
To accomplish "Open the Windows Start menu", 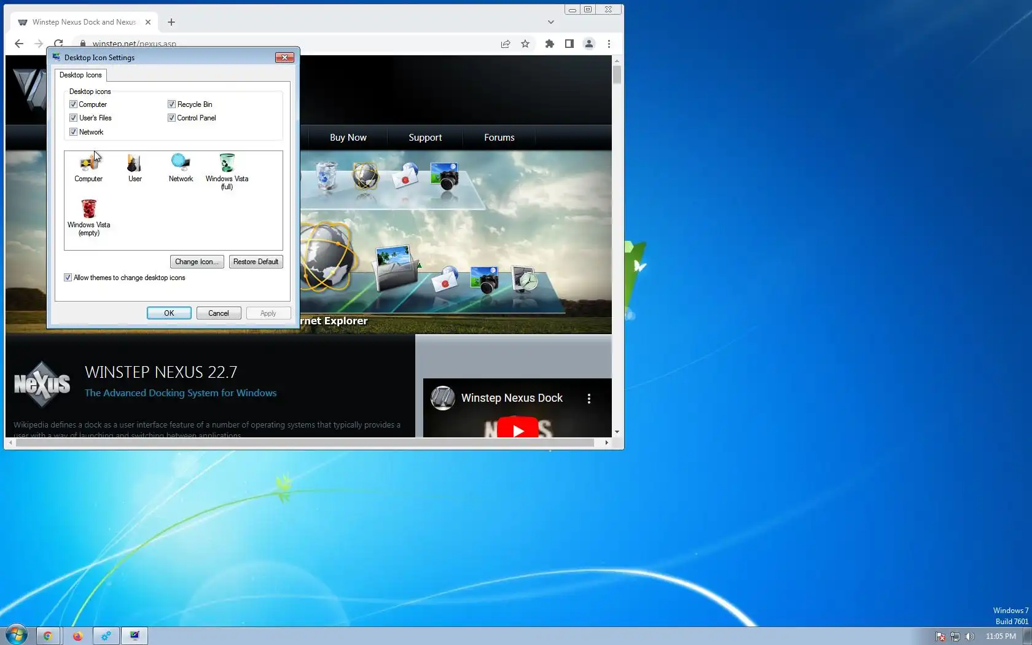I will 17,635.
